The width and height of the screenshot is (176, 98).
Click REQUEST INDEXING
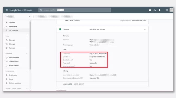coord(139,20)
